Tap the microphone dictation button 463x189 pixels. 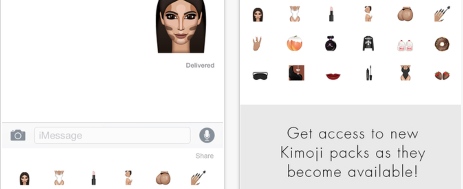click(207, 135)
